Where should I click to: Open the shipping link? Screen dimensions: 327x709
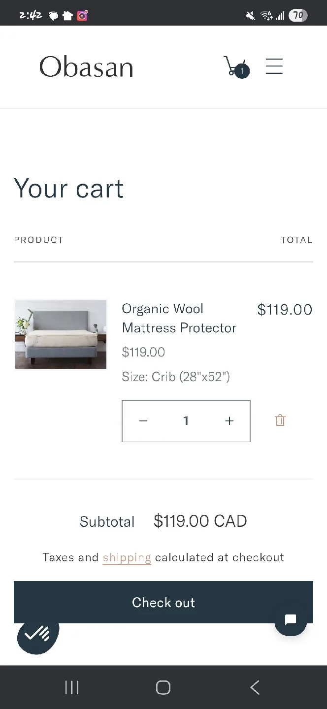127,557
